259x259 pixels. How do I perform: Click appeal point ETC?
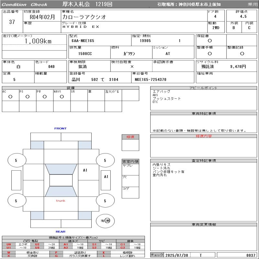(155, 102)
